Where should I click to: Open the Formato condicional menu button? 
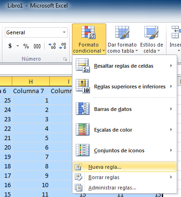tap(89, 39)
